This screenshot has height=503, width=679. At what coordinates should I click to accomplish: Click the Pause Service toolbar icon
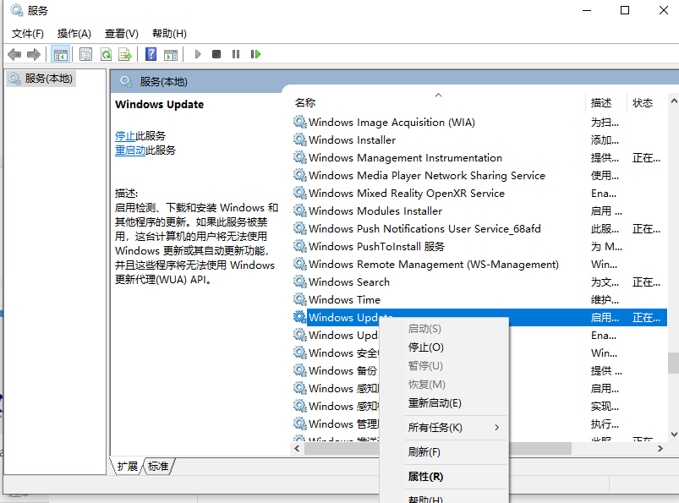click(x=236, y=54)
